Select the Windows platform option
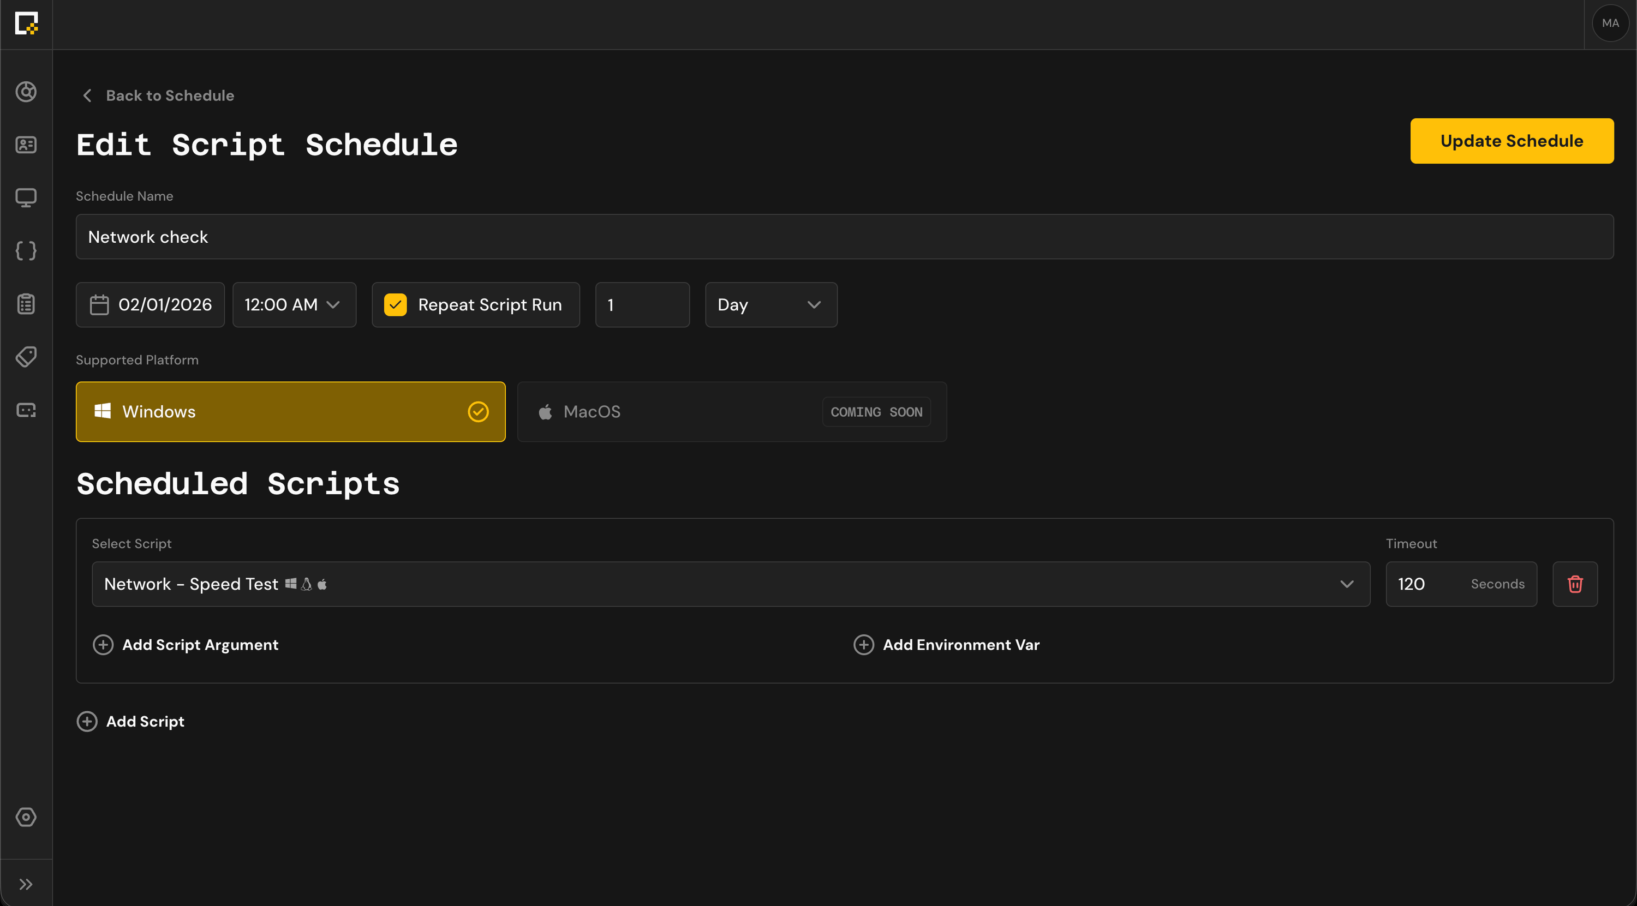This screenshot has height=906, width=1637. tap(290, 412)
